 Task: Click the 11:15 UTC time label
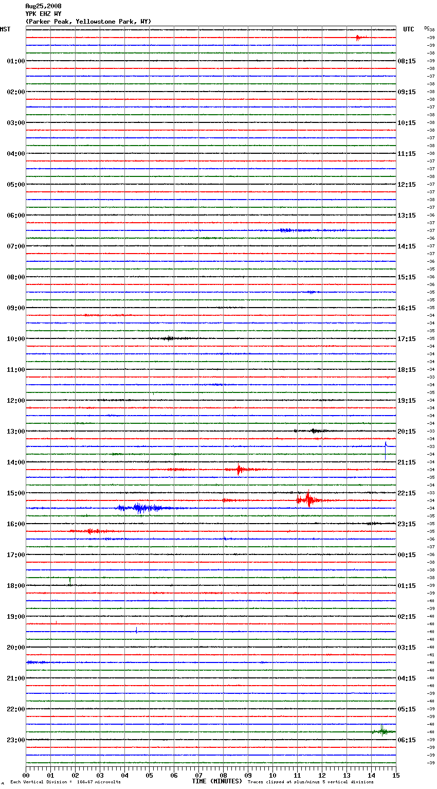[407, 154]
